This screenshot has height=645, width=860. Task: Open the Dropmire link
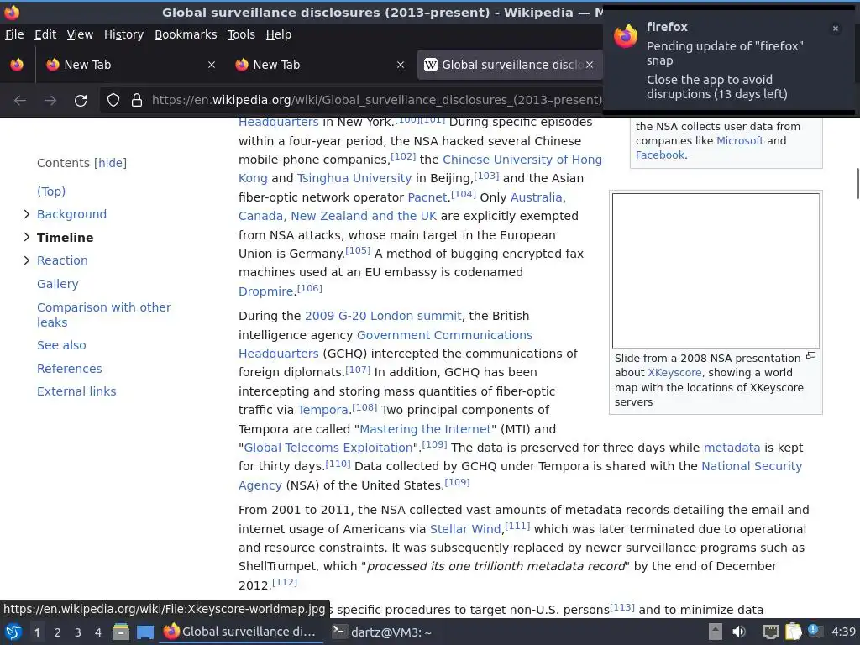[x=266, y=291]
